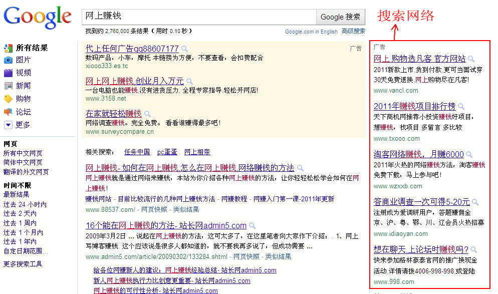Click the Google logo
This screenshot has height=294, width=498.
coord(38,18)
